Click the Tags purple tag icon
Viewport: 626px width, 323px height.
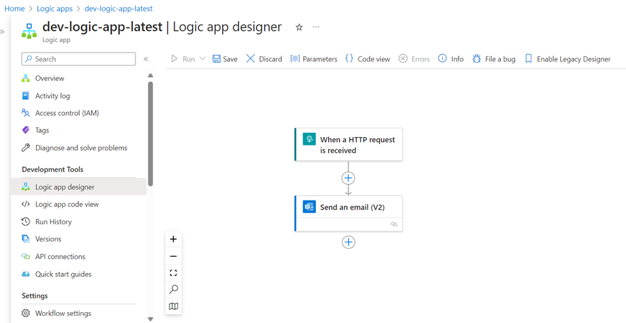(26, 130)
